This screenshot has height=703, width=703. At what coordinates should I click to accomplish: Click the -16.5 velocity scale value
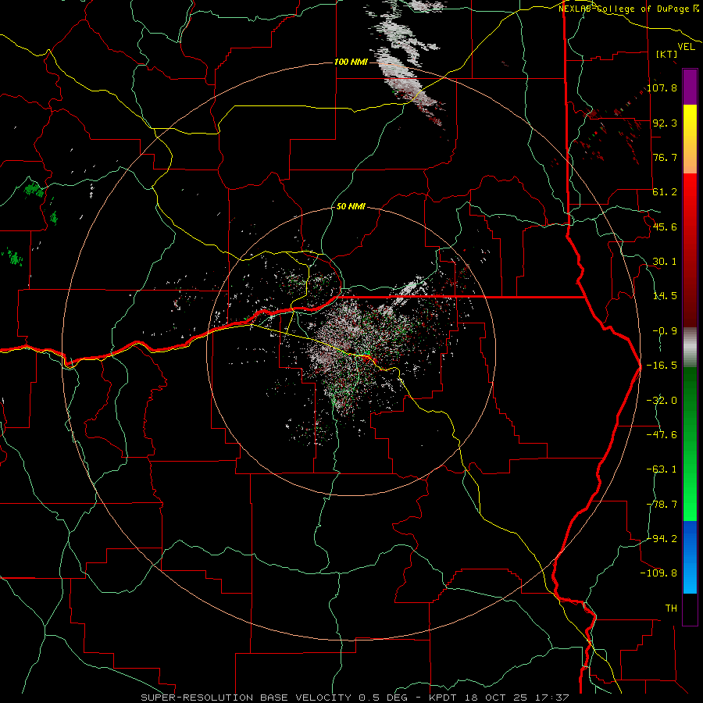click(662, 366)
